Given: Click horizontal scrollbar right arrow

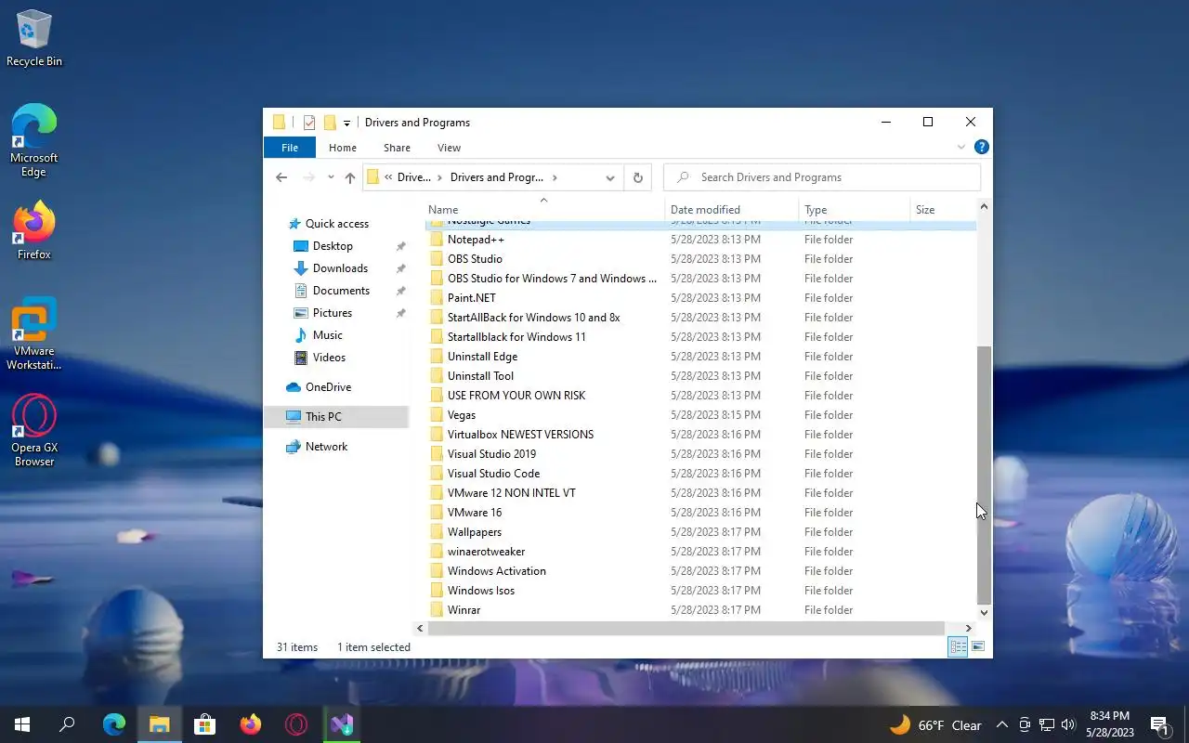Looking at the screenshot, I should pos(969,629).
